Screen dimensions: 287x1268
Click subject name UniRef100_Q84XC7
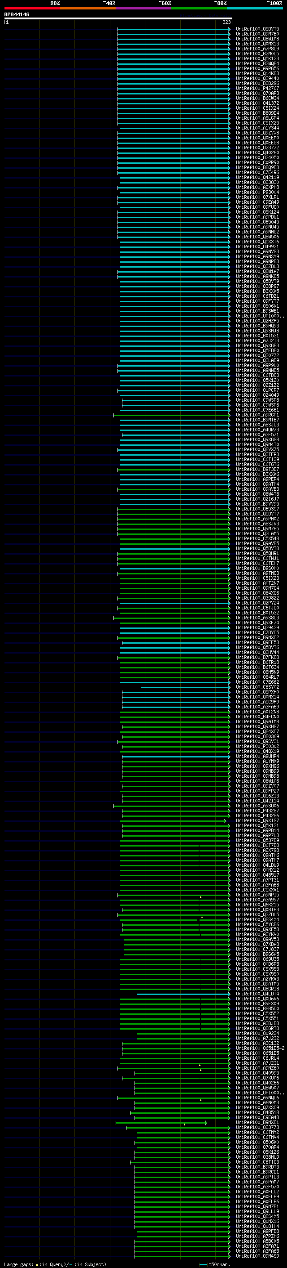pos(257,731)
